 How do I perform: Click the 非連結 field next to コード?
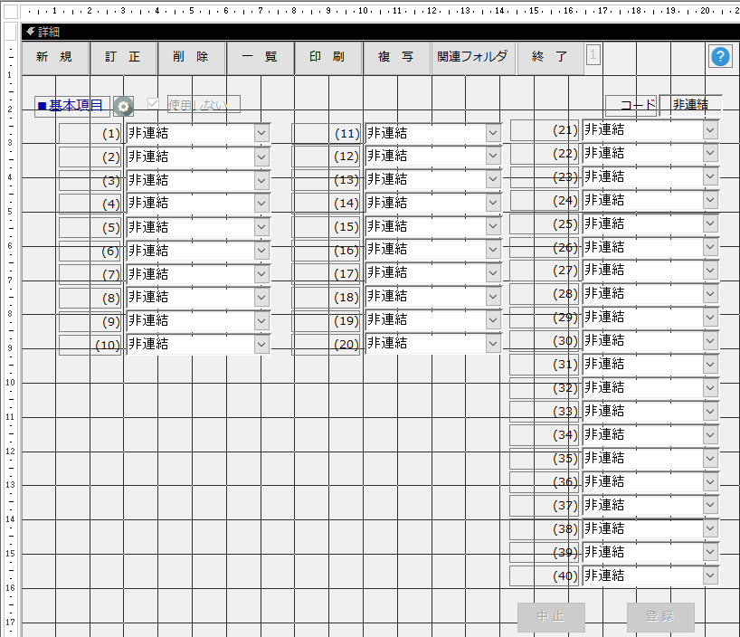click(690, 104)
